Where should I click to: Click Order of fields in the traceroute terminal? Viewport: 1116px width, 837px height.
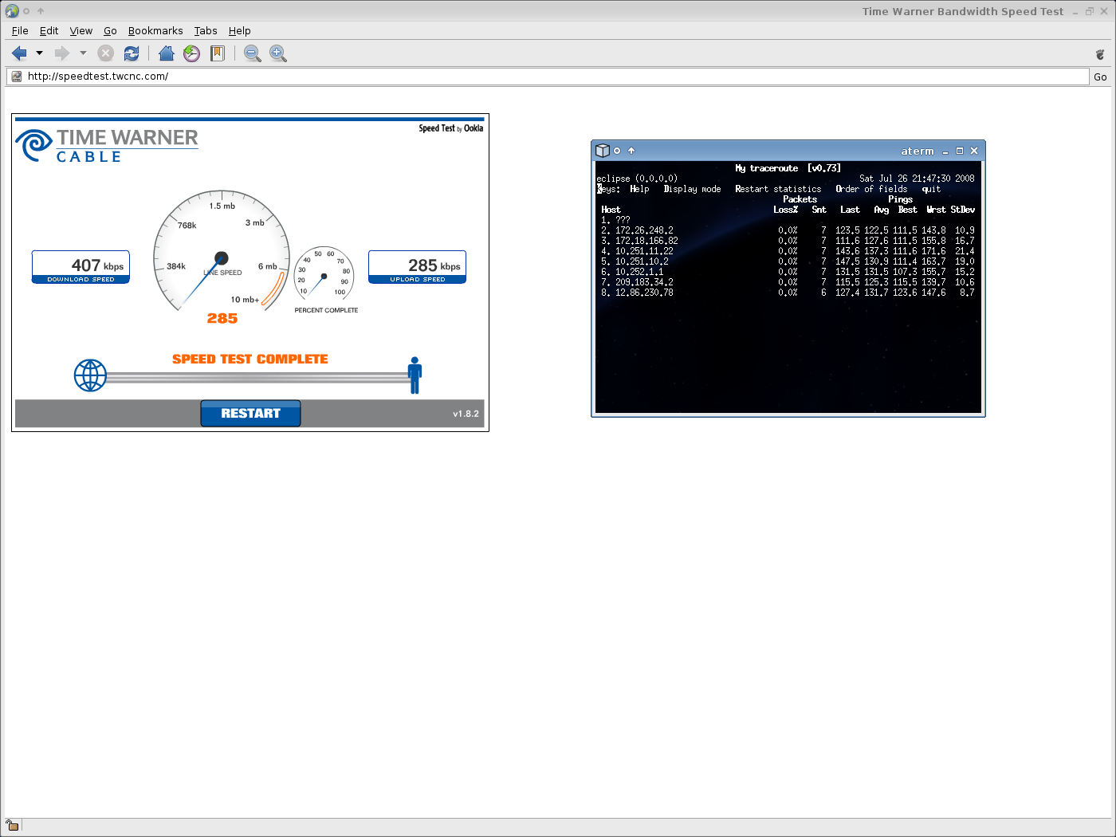[x=871, y=189]
